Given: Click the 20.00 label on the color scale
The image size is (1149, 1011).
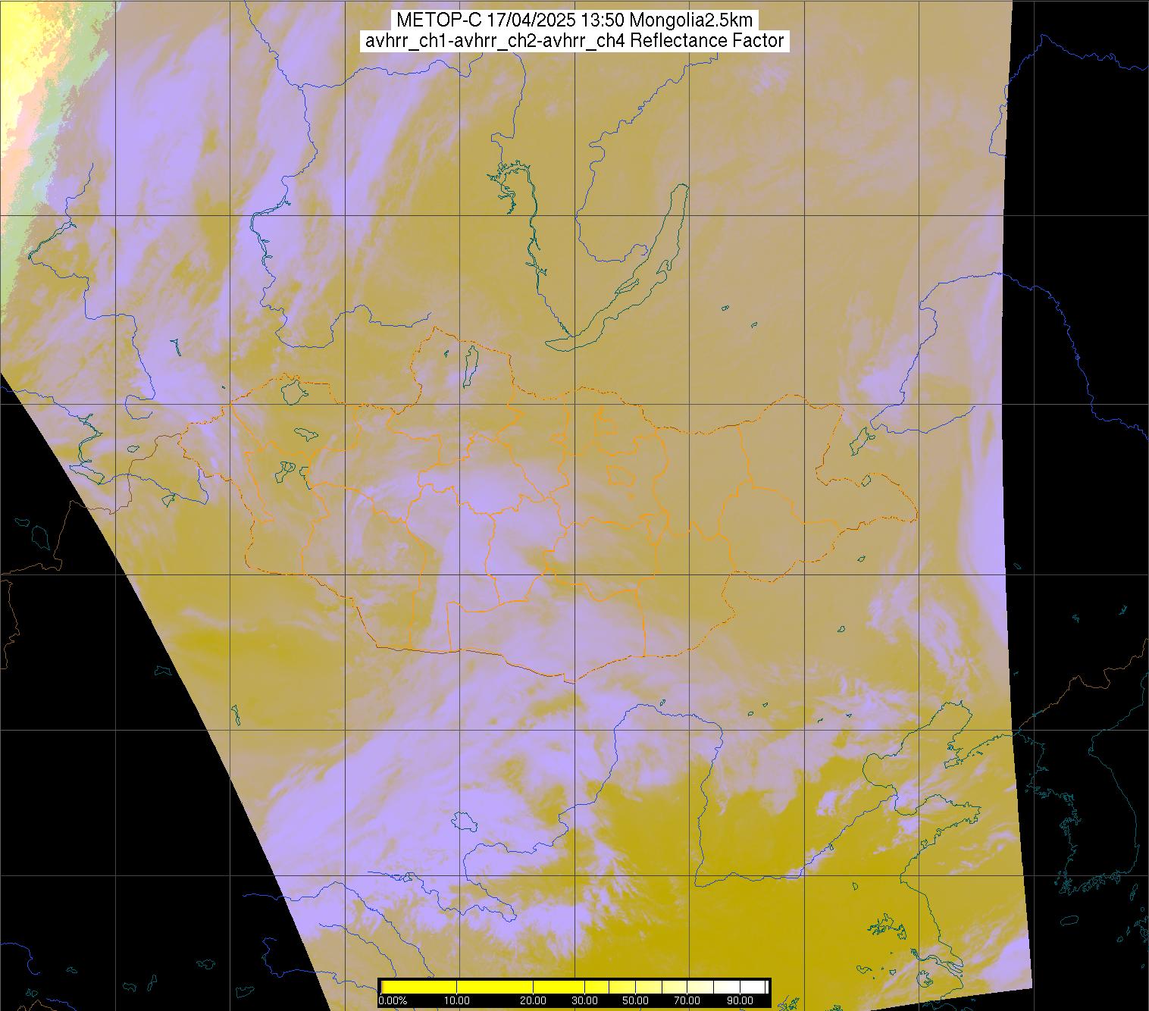Looking at the screenshot, I should (x=533, y=1000).
